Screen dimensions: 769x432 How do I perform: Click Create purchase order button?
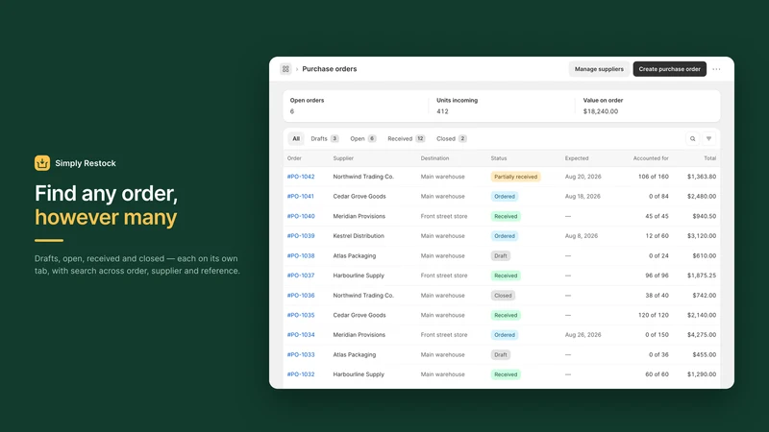[x=669, y=69]
